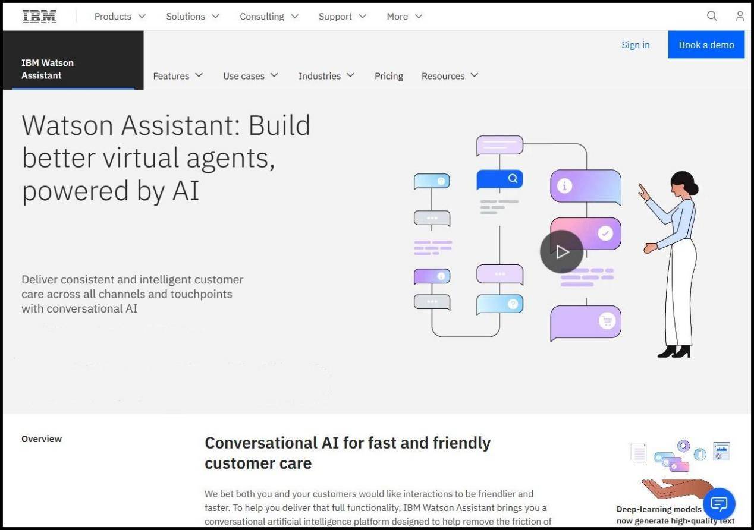Click the Book a demo button
This screenshot has height=530, width=754.
coord(706,45)
